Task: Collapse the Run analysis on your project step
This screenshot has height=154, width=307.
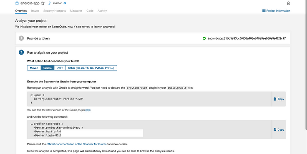Action: tap(48, 52)
